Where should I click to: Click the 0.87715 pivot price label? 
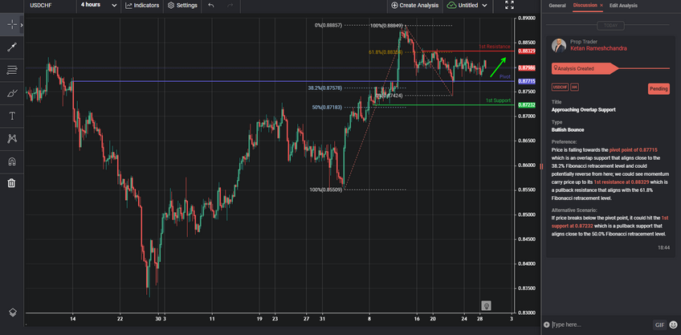526,81
